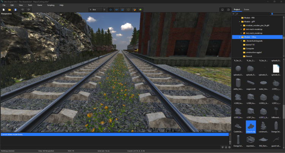Select the green terrain tool icon
The image size is (285, 153).
[x=140, y=9]
